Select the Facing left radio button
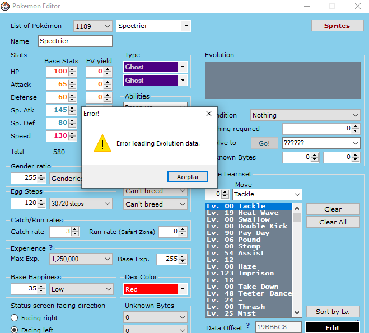Image resolution: width=369 pixels, height=333 pixels. pyautogui.click(x=15, y=330)
